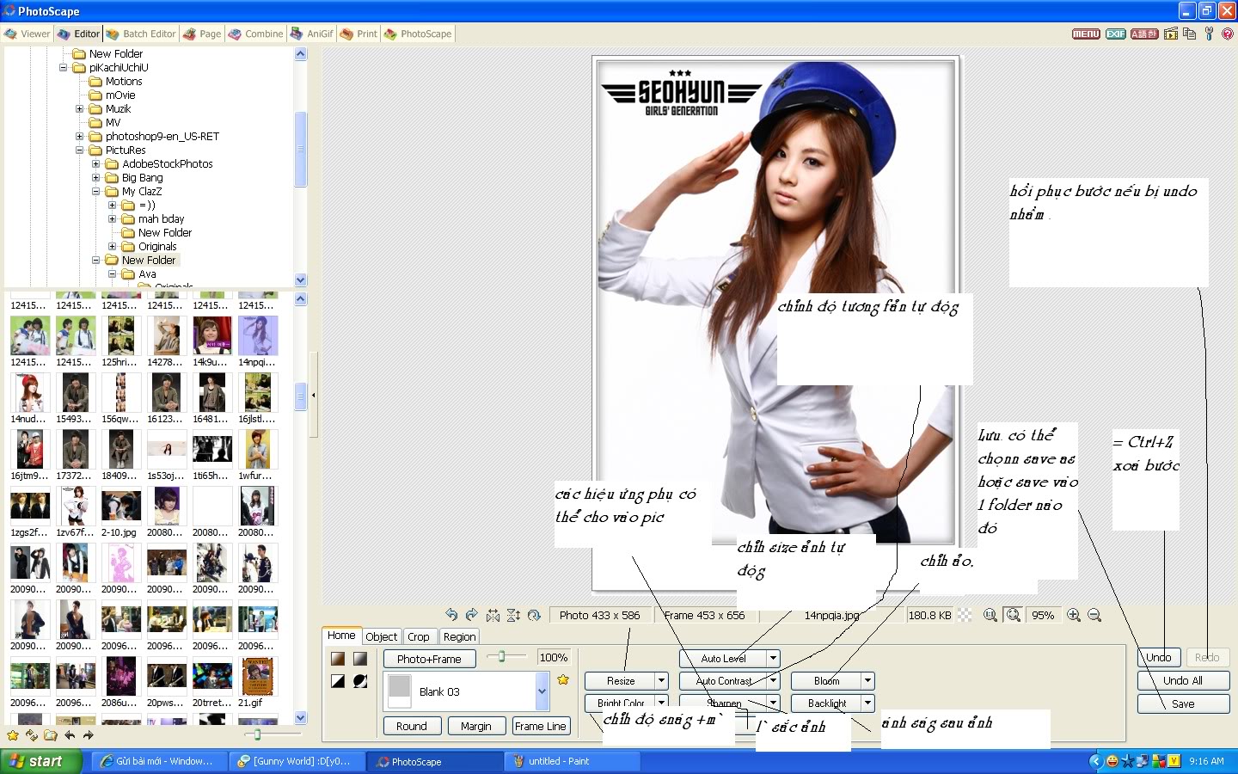Viewport: 1238px width, 774px height.
Task: Open the AniGif tab
Action: tap(311, 34)
